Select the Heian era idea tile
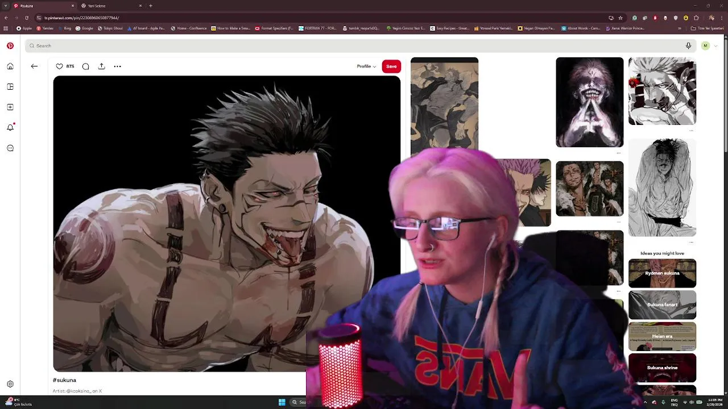The image size is (728, 409). pos(662,336)
